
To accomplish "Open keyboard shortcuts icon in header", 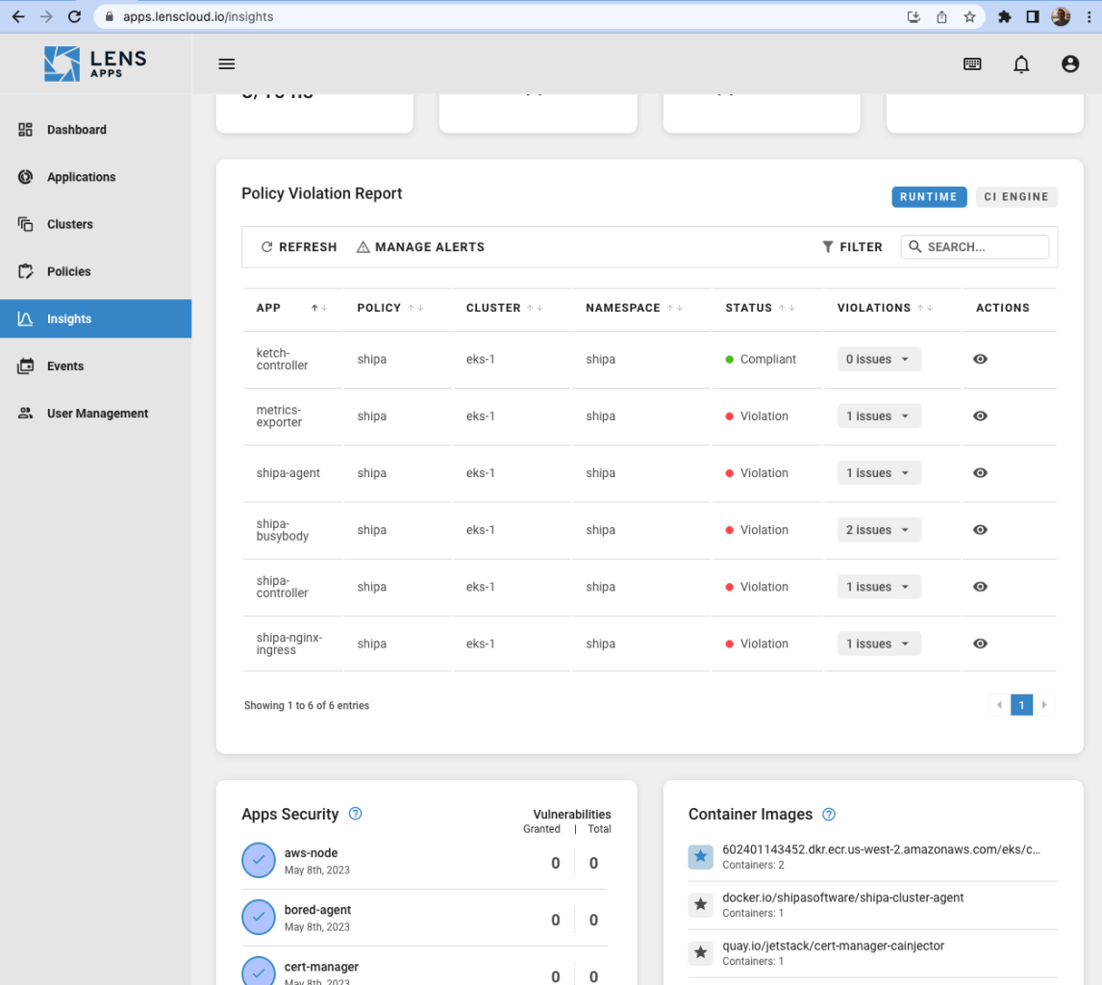I will click(x=972, y=64).
